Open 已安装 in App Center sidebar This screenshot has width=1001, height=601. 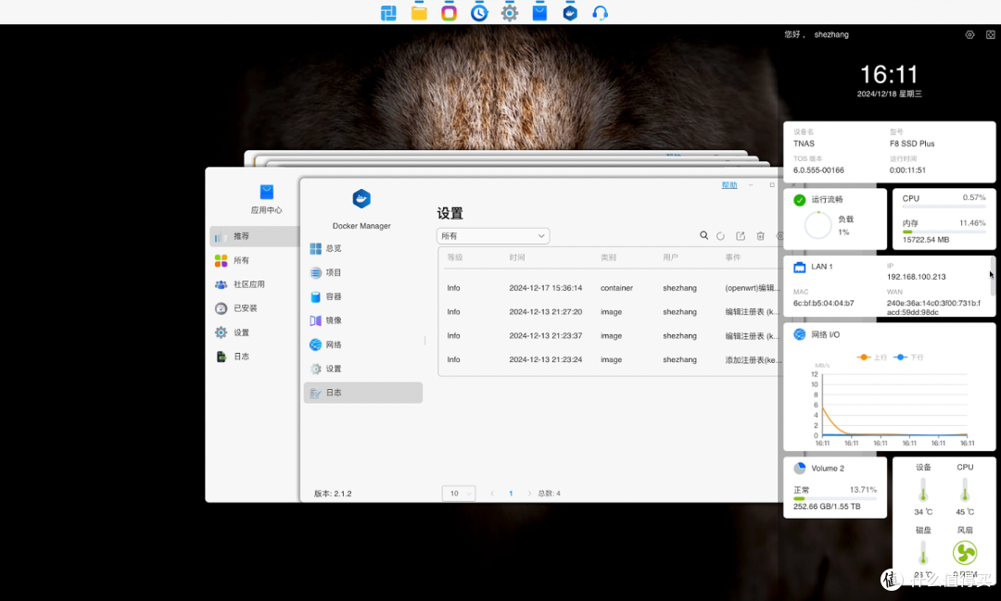coord(254,308)
